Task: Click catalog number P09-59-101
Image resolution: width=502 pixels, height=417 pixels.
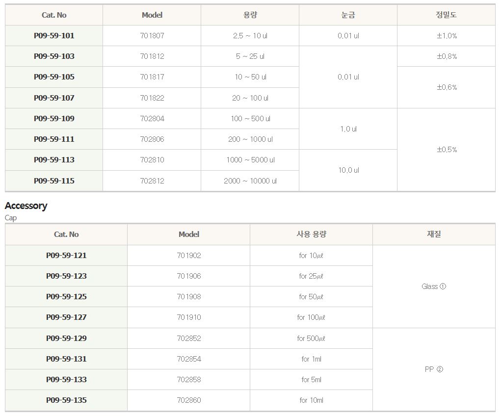Action: pos(54,36)
